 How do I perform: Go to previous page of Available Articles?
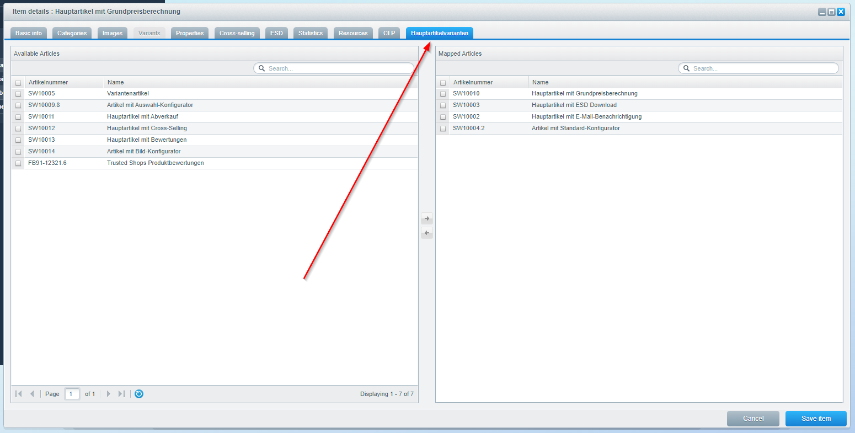[x=32, y=394]
